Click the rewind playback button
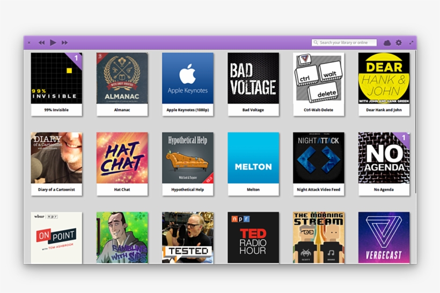Image resolution: width=440 pixels, height=293 pixels. pyautogui.click(x=41, y=42)
